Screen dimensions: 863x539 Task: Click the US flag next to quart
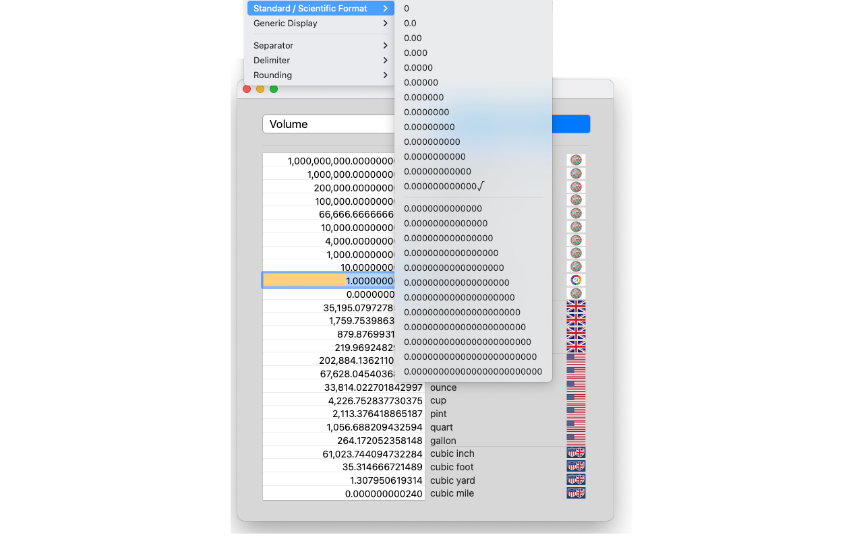576,426
